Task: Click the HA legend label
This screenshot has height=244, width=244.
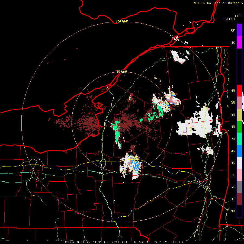Action: (233, 91)
